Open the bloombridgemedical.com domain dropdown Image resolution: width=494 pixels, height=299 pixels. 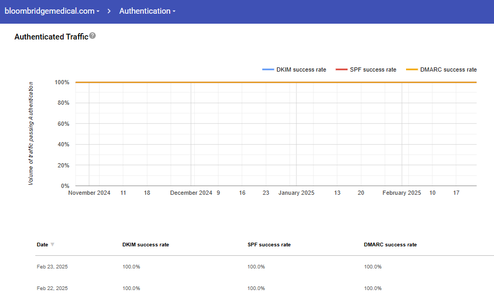pyautogui.click(x=52, y=11)
